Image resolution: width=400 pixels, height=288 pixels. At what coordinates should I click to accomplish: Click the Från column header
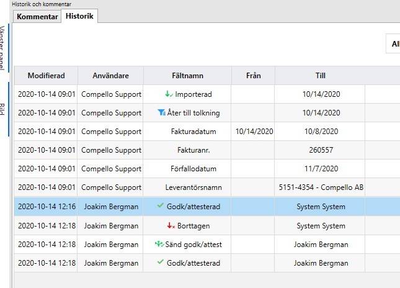tap(253, 76)
